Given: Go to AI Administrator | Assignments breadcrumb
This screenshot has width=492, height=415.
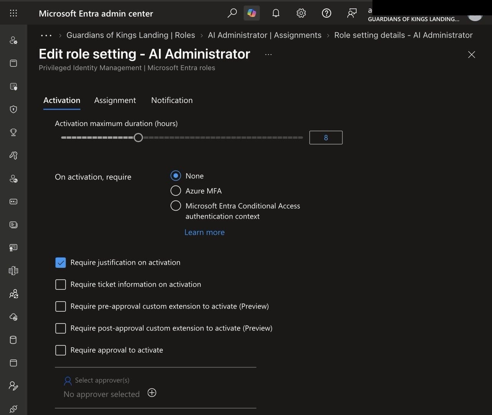Looking at the screenshot, I should coord(265,35).
